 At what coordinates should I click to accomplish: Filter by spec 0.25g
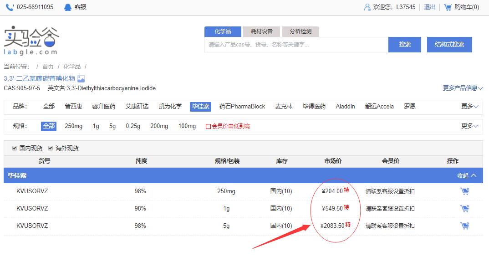coord(133,126)
